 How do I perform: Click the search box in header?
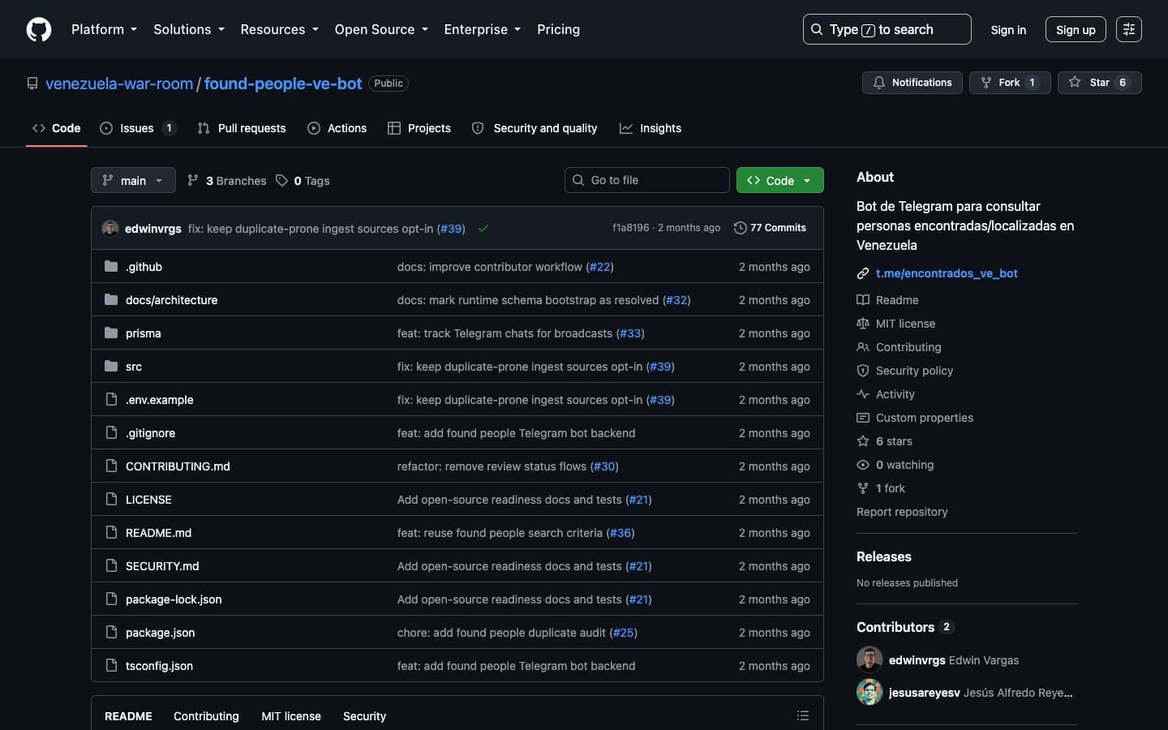point(887,29)
